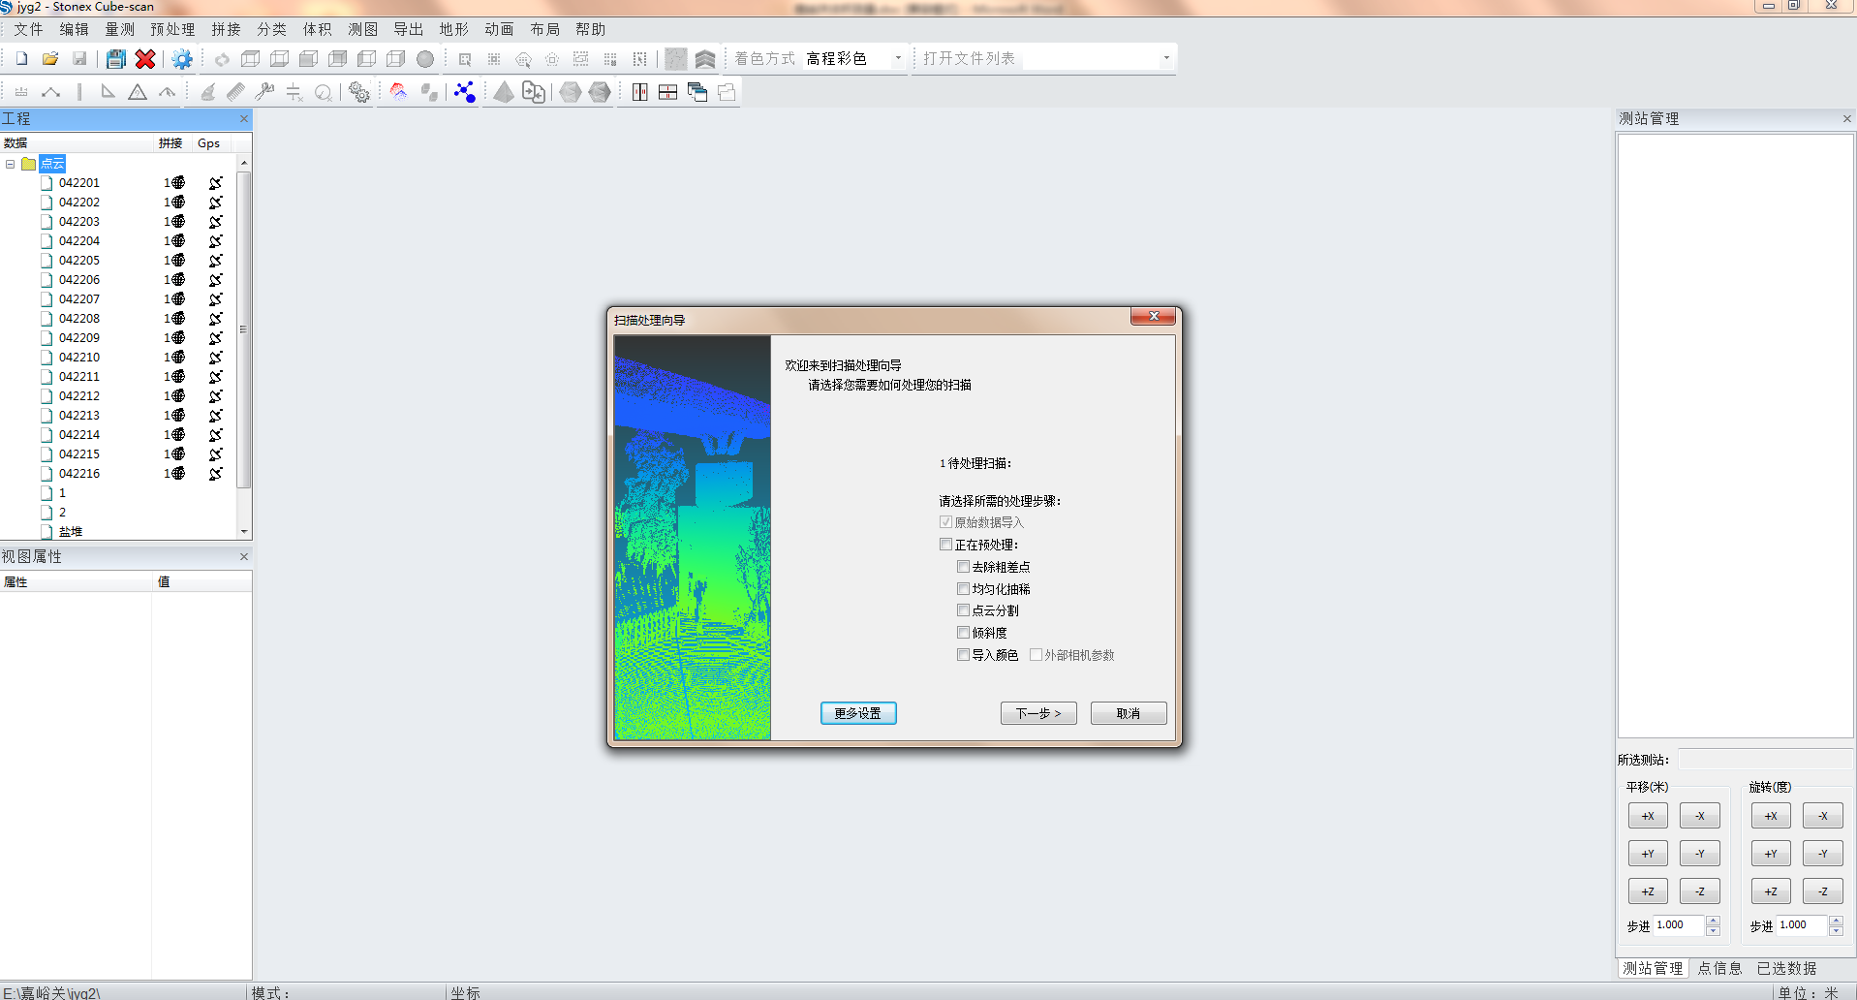Collapse the 点云 tree folder

coord(11,164)
